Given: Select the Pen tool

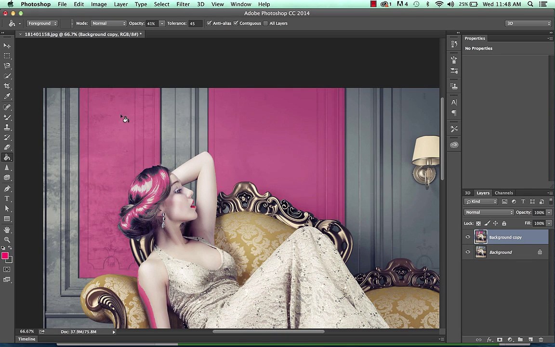Looking at the screenshot, I should click(7, 188).
